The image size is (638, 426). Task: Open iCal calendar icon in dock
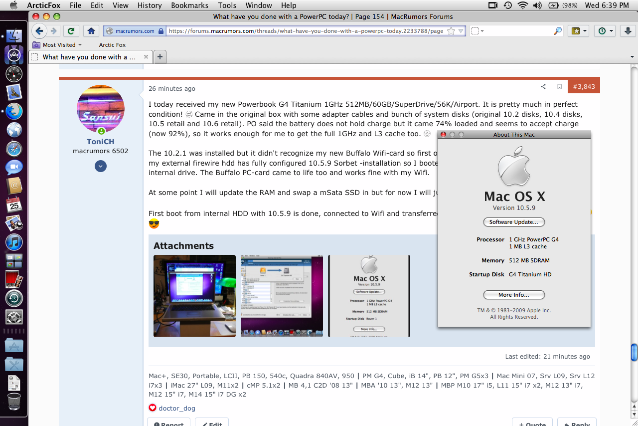[14, 205]
